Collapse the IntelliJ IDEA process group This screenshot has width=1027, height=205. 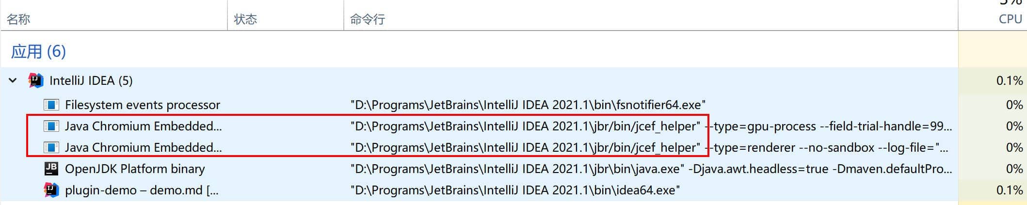point(13,80)
